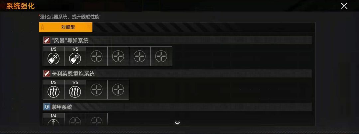This screenshot has width=359, height=134.
Task: Open second empty slot in 装甲系统
Action: [75, 119]
